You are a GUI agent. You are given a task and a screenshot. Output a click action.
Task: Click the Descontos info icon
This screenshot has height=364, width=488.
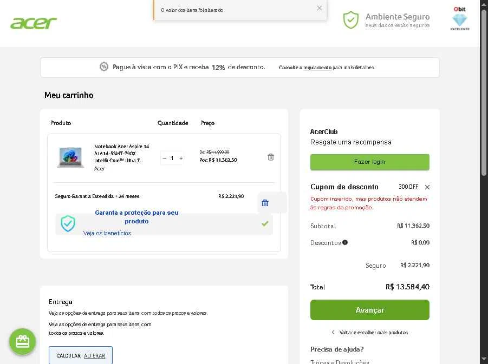[x=345, y=242]
